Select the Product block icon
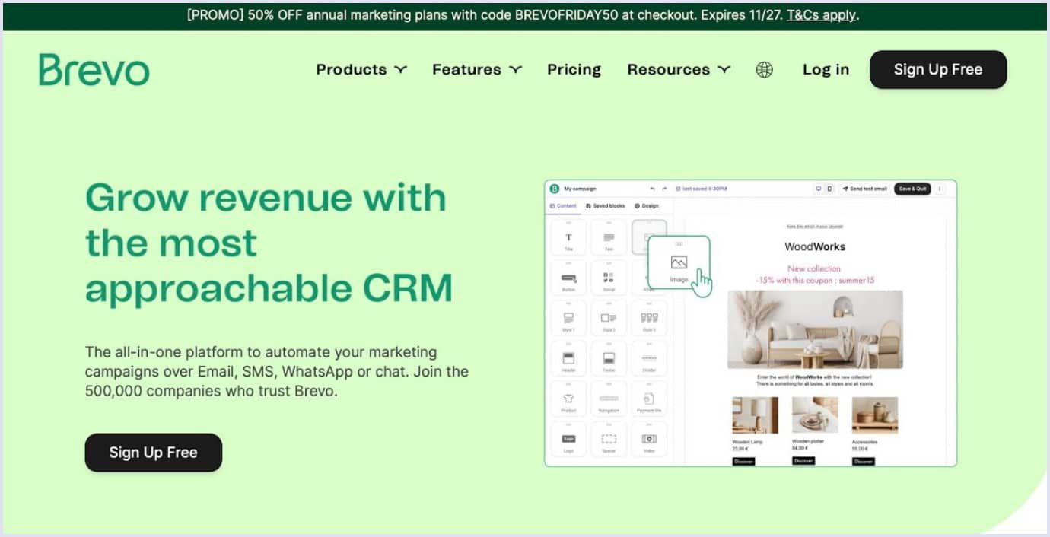 point(568,399)
